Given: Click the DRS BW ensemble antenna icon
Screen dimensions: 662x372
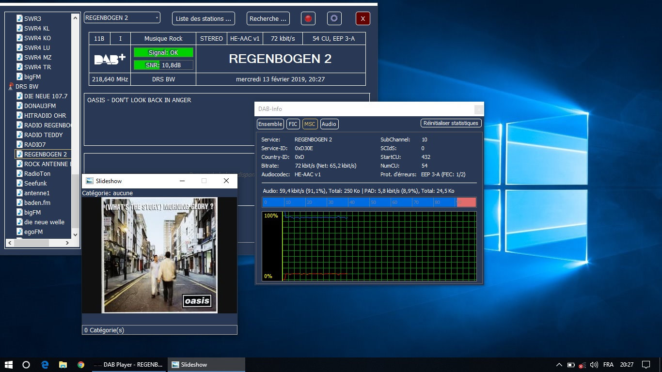Looking at the screenshot, I should click(x=11, y=87).
